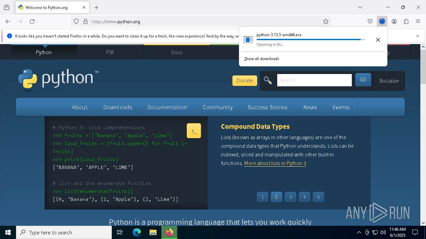Switch to slide 3
Image resolution: width=426 pixels, height=239 pixels.
tap(291, 197)
